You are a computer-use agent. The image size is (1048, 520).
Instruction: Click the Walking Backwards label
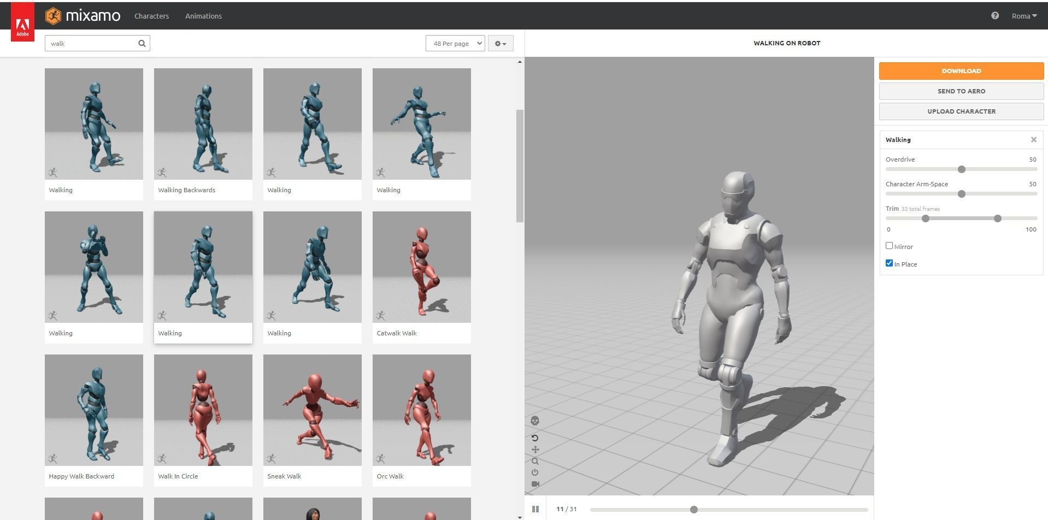click(x=187, y=190)
